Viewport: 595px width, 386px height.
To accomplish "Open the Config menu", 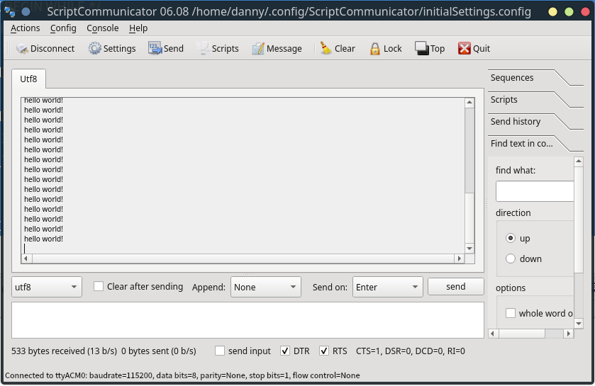I will 63,28.
